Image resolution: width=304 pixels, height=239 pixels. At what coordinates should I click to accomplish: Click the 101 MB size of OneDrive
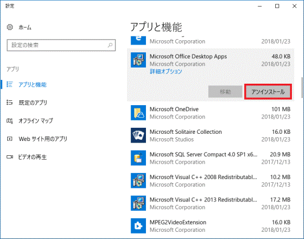[281, 109]
